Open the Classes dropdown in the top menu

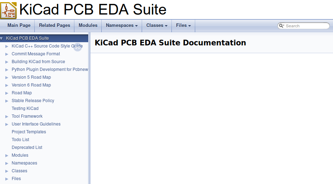(157, 26)
